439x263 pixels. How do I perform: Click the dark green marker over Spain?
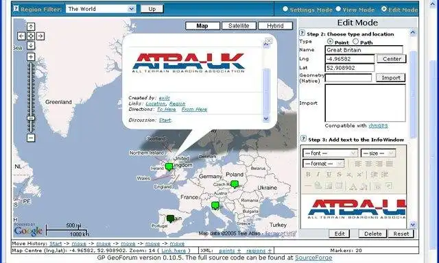[170, 218]
